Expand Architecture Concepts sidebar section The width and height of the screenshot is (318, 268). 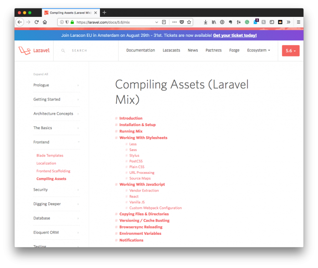(56, 114)
